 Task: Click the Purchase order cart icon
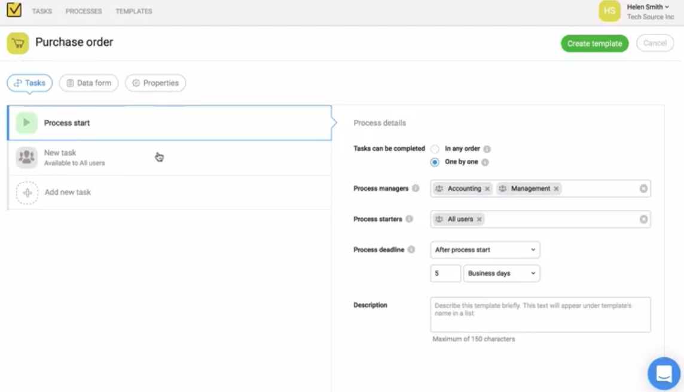click(x=18, y=43)
